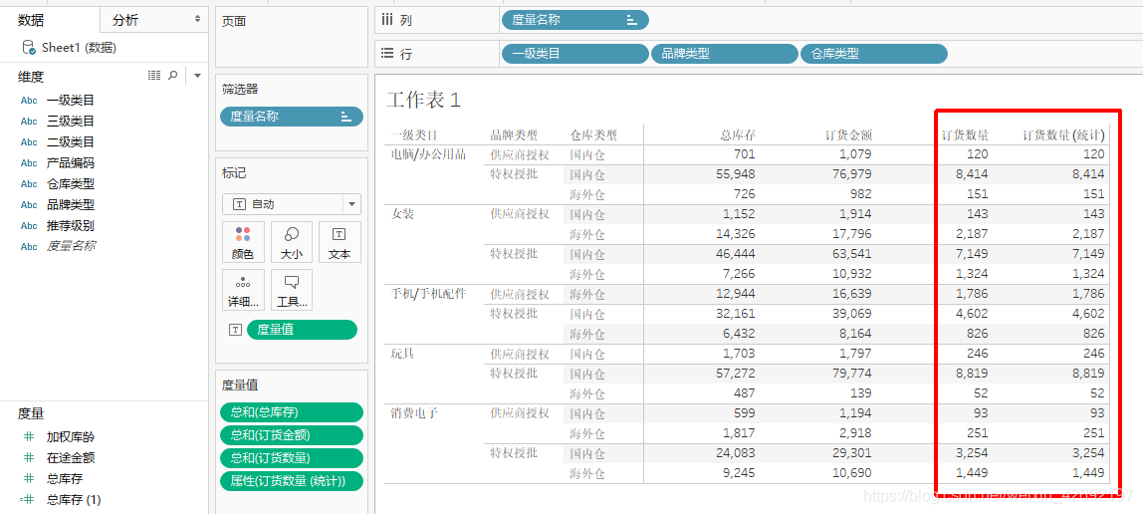Click the 总和(订货金额) measure pill

click(292, 435)
